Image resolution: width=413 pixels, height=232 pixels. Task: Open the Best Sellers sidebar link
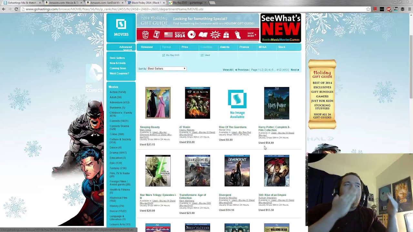click(x=117, y=58)
